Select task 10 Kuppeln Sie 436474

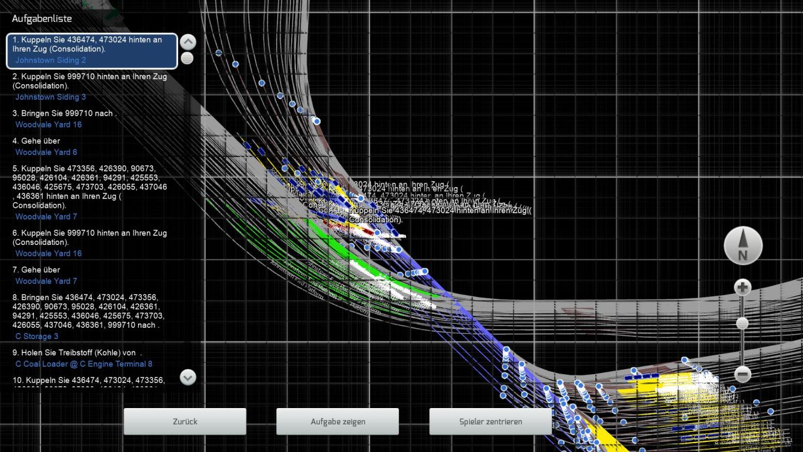click(x=88, y=382)
